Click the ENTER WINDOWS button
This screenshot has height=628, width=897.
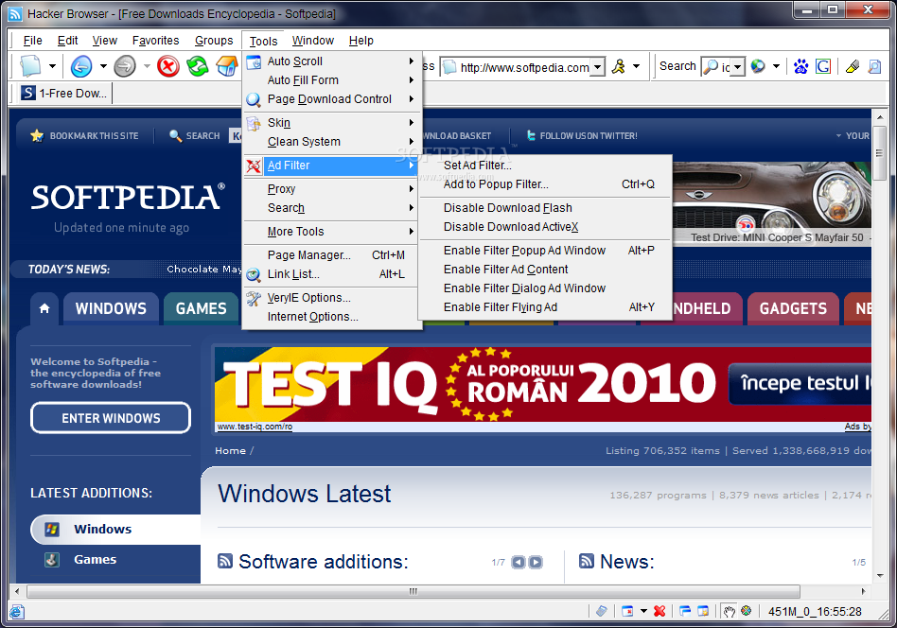[111, 418]
